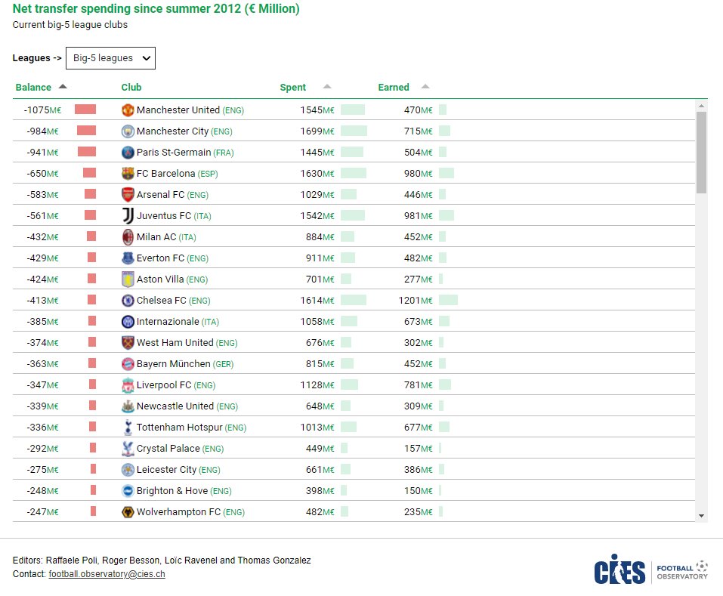
Task: Click the table scrollbar down arrow
Action: point(701,516)
